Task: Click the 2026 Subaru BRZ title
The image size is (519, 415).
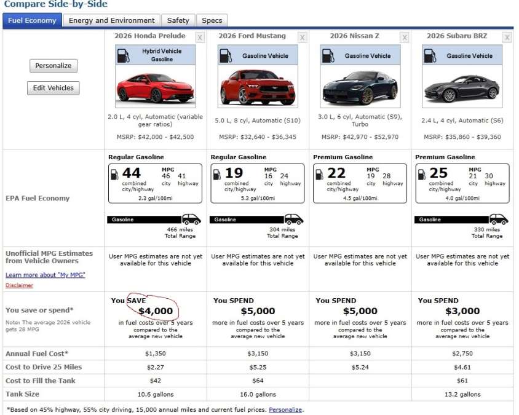Action: click(x=457, y=36)
